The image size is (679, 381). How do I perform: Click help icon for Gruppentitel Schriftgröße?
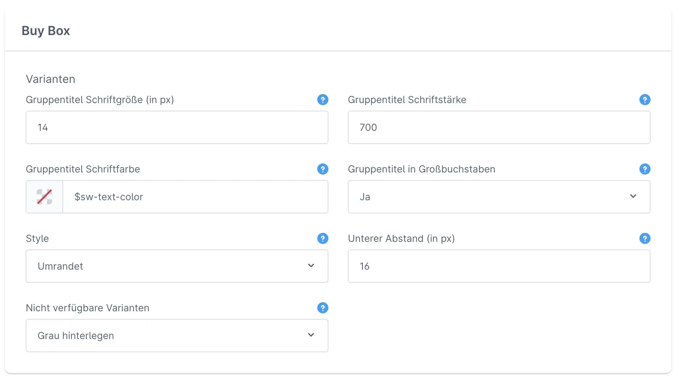point(322,100)
